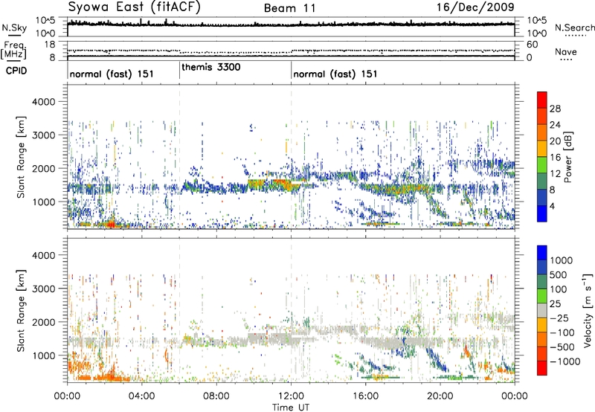595x412 pixels.
Task: Click the "-100" value on the velocity colorbar
Action: tap(562, 332)
